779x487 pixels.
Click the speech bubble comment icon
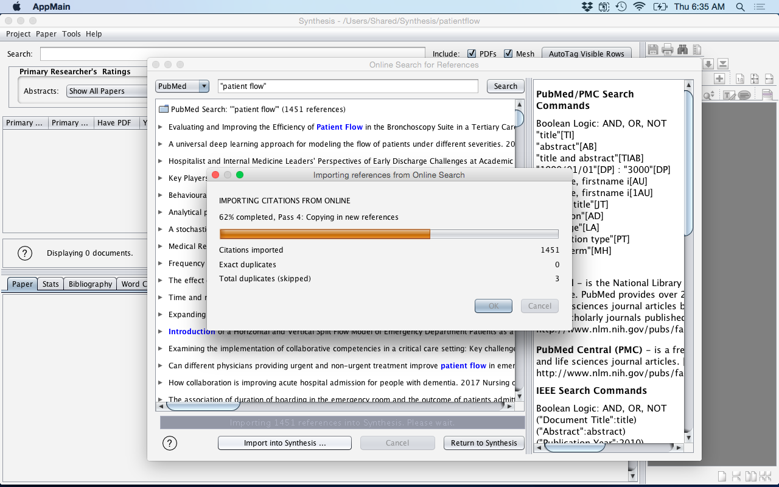click(744, 95)
